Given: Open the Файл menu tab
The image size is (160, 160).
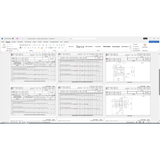Looking at the screenshot, I should click(x=3, y=42).
